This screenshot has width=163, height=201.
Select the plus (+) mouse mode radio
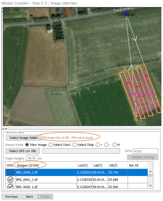point(98,145)
